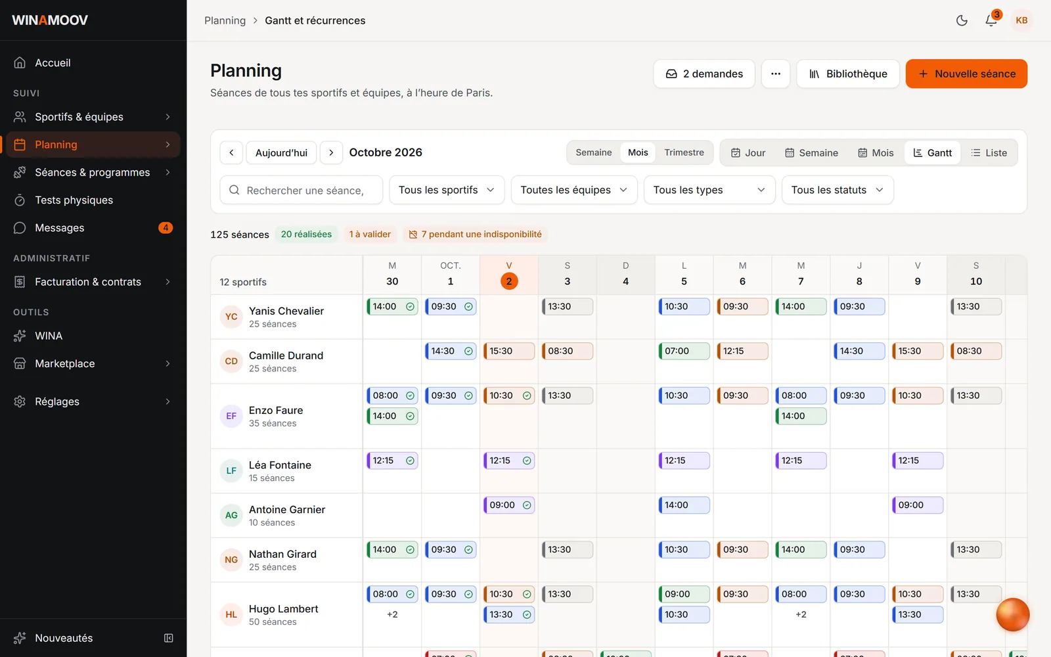Open Bibliothèque button
Viewport: 1051px width, 657px height.
[x=848, y=74]
